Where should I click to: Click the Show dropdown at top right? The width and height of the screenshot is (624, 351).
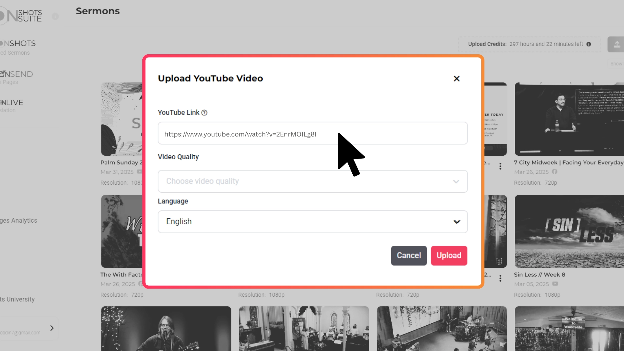[x=616, y=64]
